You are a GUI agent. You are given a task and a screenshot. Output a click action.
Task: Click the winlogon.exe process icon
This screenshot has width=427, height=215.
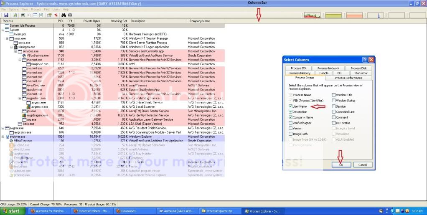(16, 47)
